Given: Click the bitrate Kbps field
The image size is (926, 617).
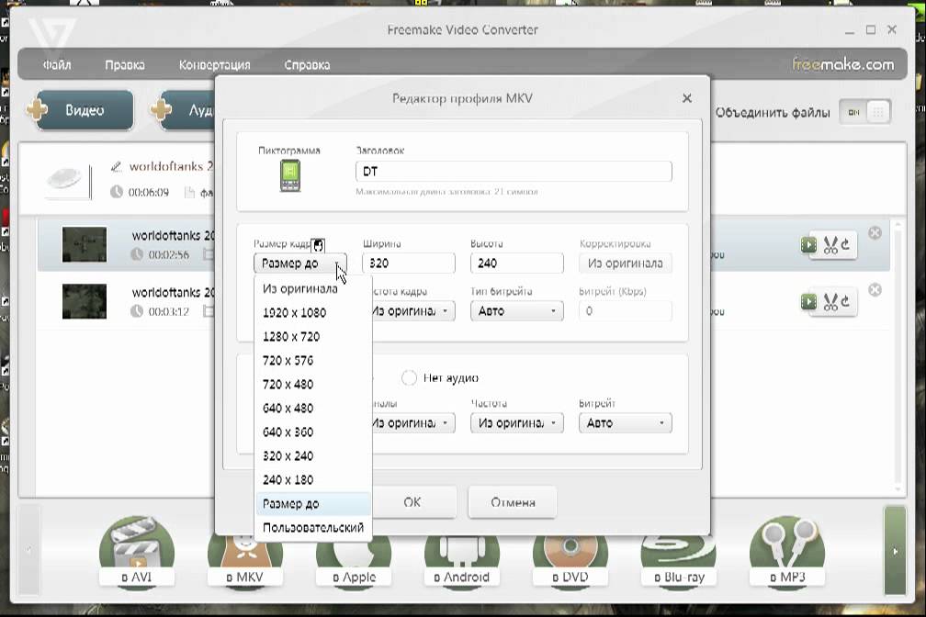Looking at the screenshot, I should [x=626, y=311].
